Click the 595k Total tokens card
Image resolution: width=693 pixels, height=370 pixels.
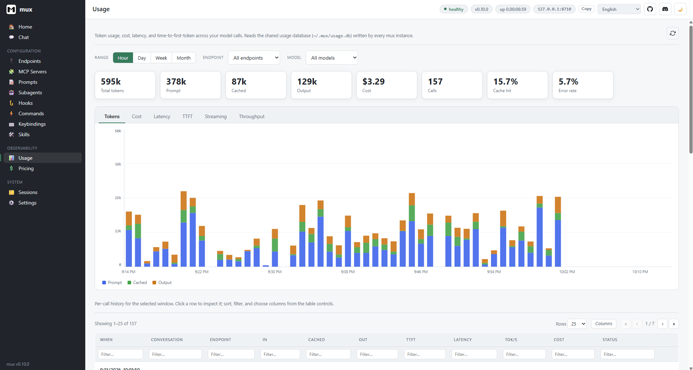[125, 85]
